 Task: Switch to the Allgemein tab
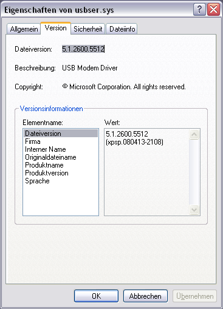pos(24,29)
